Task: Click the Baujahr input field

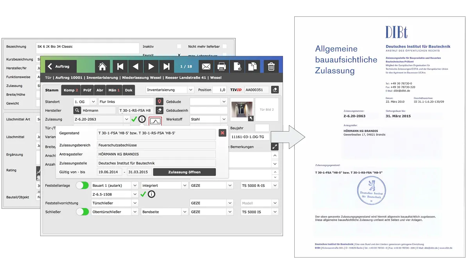Action: point(262,128)
